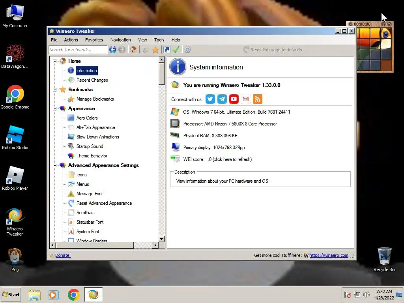Click the yellow star bookmarks toolbar icon
The width and height of the screenshot is (404, 303).
pos(155,50)
